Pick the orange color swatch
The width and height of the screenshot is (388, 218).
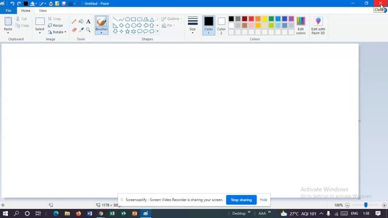tap(258, 19)
